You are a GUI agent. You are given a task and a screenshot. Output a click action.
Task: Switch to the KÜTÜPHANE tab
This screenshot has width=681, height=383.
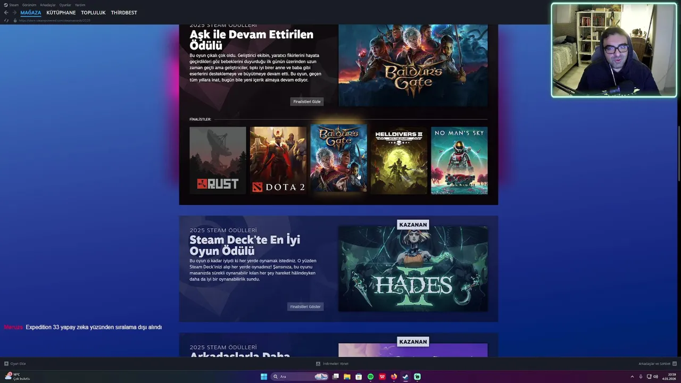(x=61, y=13)
